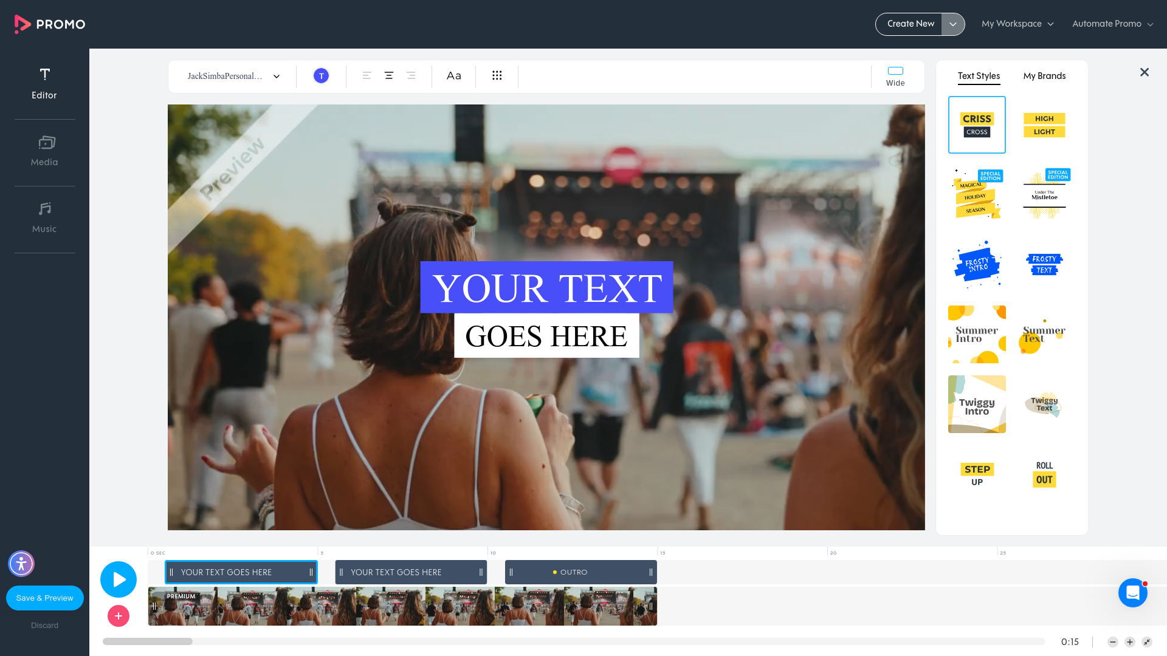This screenshot has width=1167, height=656.
Task: Switch to the My Brands tab
Action: (1044, 76)
